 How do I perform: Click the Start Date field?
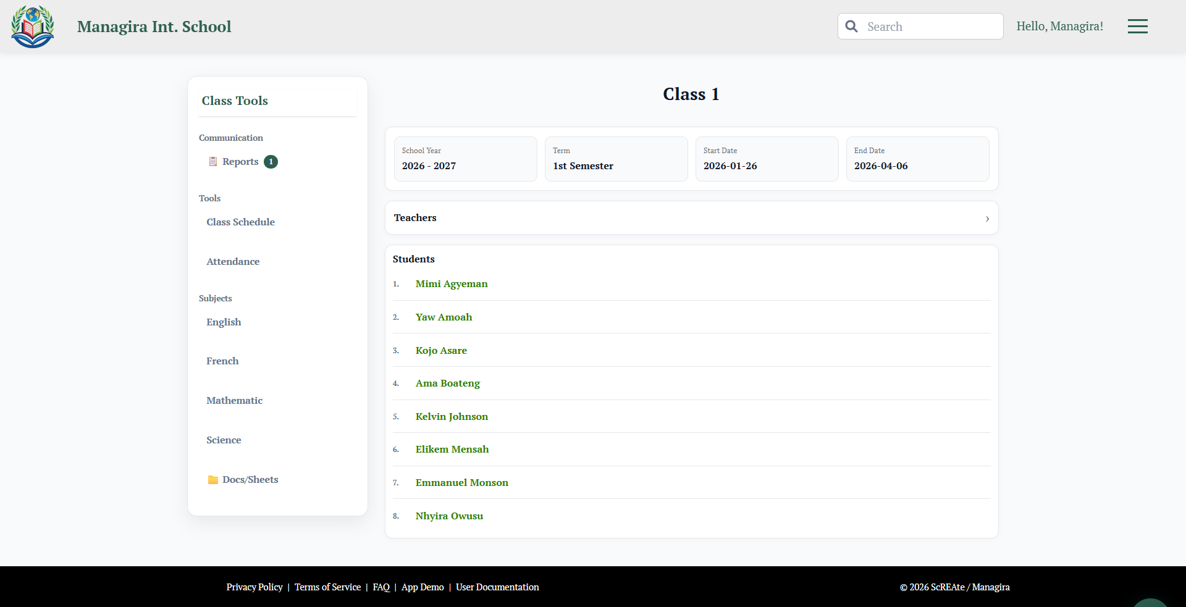pos(767,159)
